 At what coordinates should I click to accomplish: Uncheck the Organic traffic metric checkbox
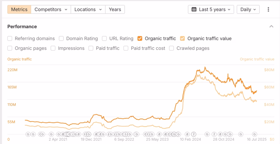pos(140,38)
